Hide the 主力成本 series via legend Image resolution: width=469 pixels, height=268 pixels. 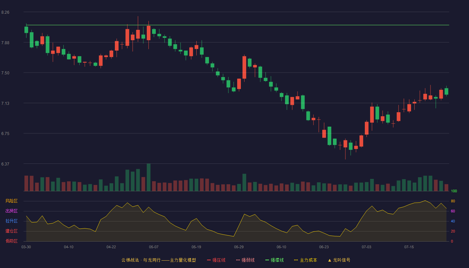coord(305,260)
